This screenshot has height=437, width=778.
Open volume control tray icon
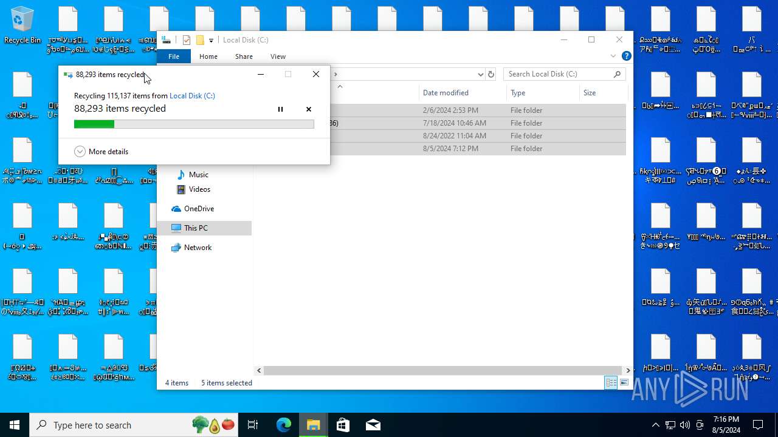pos(685,425)
